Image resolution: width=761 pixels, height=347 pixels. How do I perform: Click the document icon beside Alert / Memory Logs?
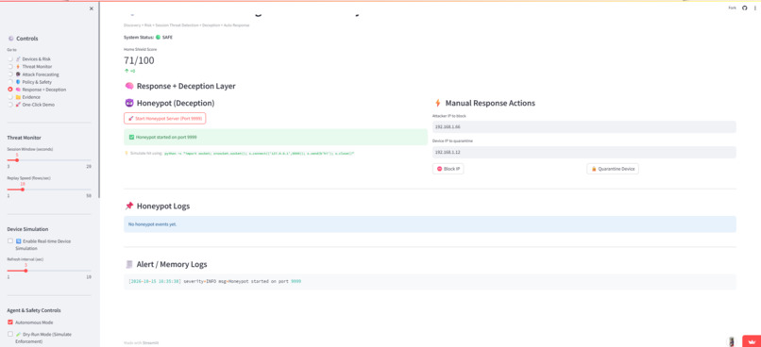tap(129, 264)
